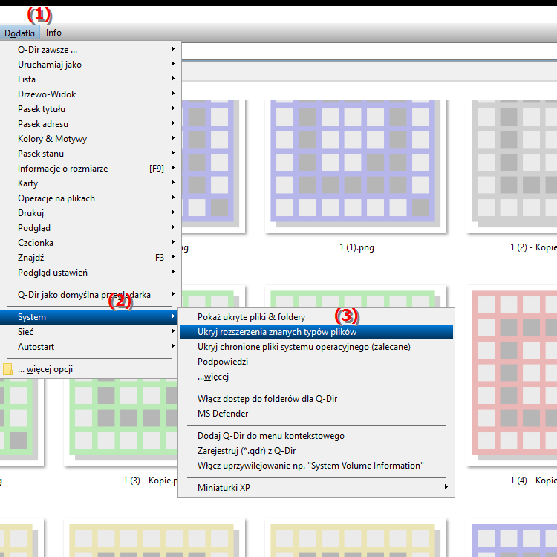The height and width of the screenshot is (557, 557).
Task: Select the System menu entry
Action: click(89, 317)
